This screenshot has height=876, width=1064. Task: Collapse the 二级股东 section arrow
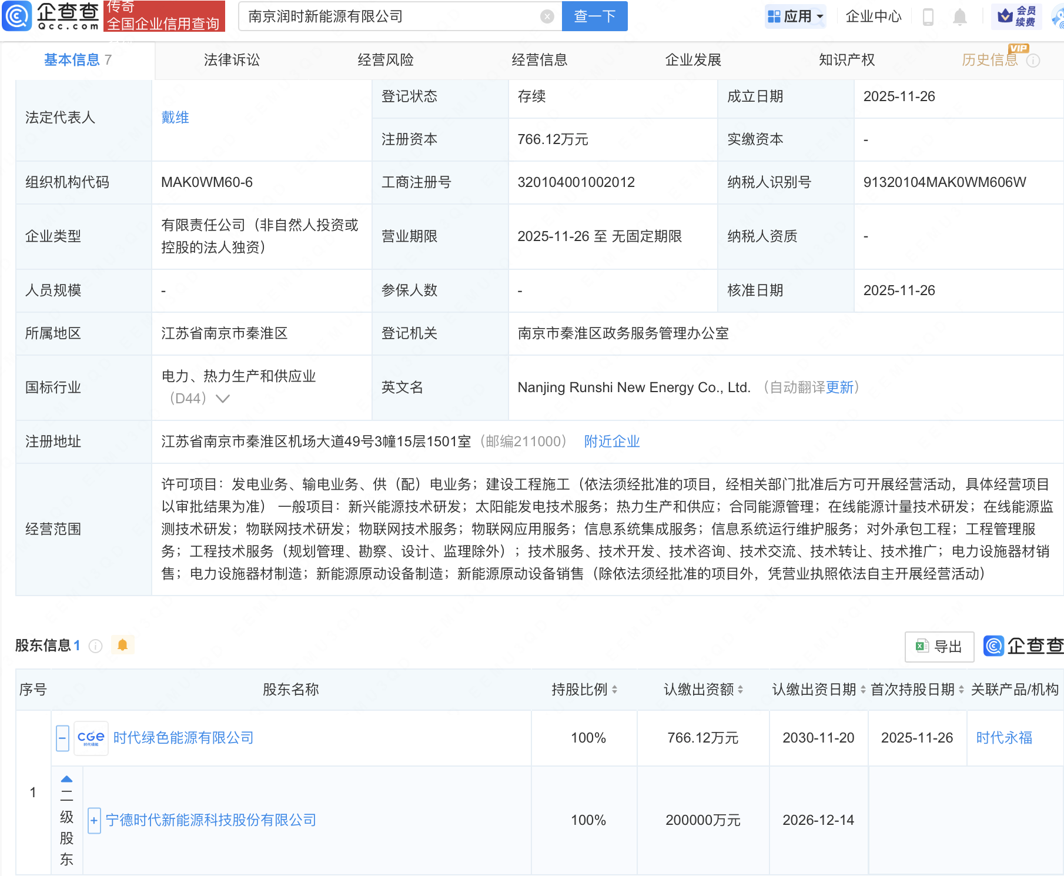tap(67, 779)
